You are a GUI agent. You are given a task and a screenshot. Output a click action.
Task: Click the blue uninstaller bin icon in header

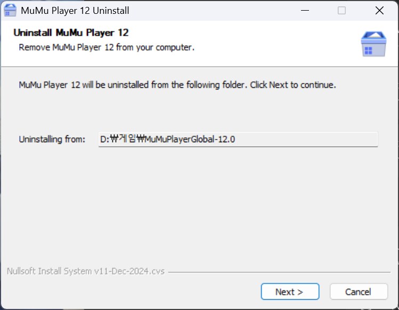(373, 44)
